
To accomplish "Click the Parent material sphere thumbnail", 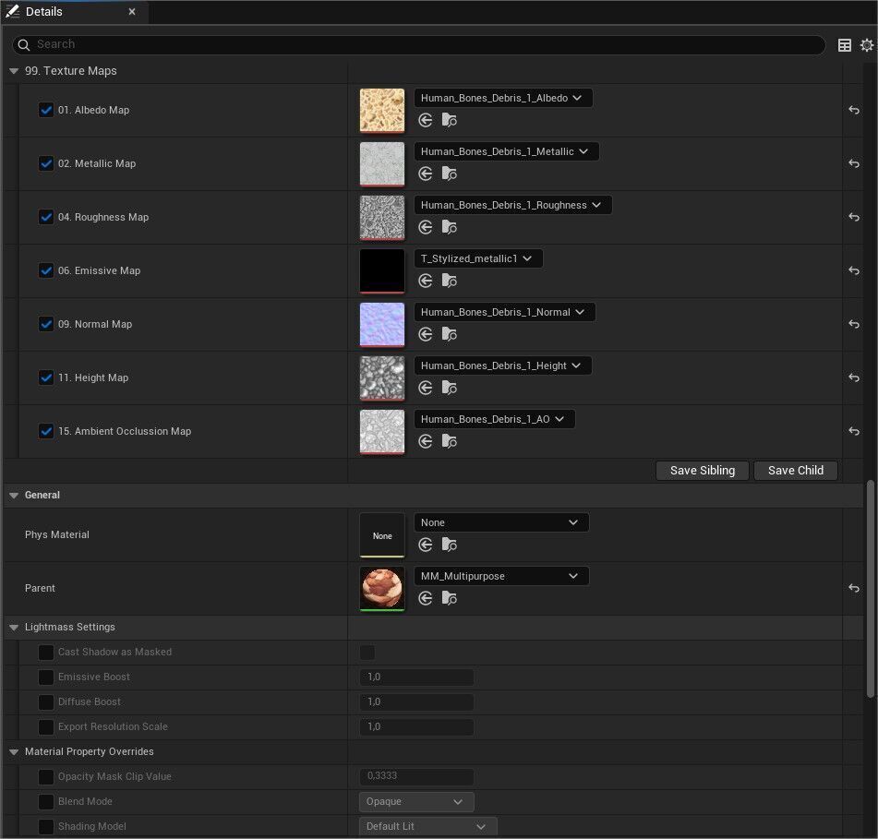I will (x=382, y=589).
